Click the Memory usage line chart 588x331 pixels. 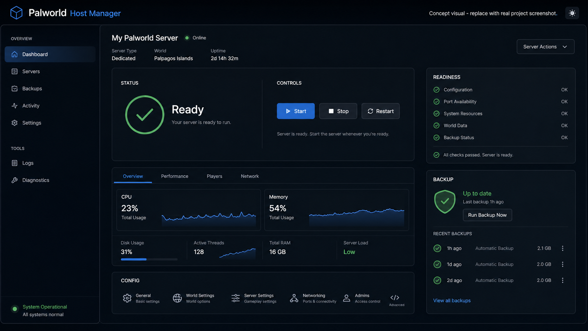click(357, 217)
